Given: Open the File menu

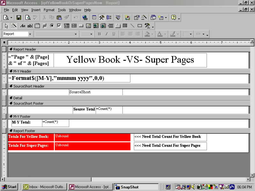Looking at the screenshot, I should pyautogui.click(x=6, y=10).
